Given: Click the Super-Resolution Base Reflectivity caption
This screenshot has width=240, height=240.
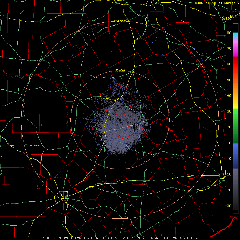Looking at the screenshot, I should pyautogui.click(x=84, y=238).
